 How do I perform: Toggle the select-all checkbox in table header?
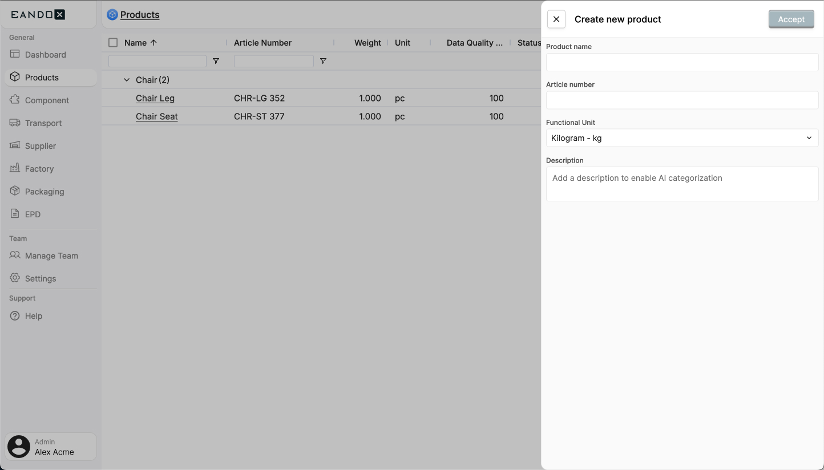pos(112,42)
